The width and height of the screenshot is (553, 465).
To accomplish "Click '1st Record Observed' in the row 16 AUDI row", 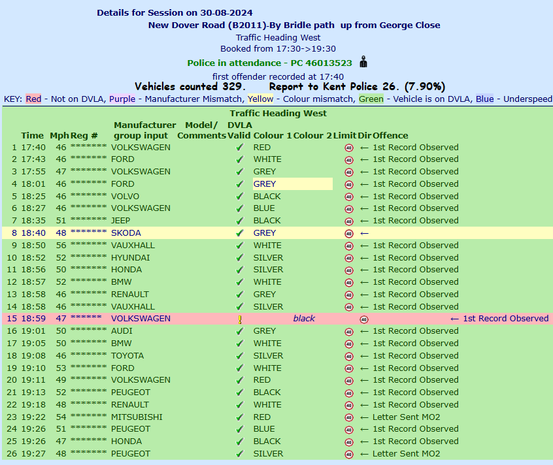I will [x=416, y=330].
